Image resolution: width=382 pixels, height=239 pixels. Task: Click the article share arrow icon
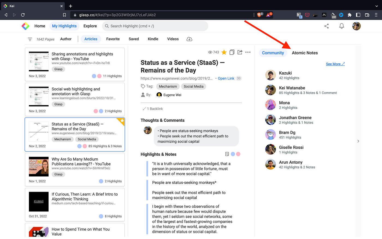(240, 52)
